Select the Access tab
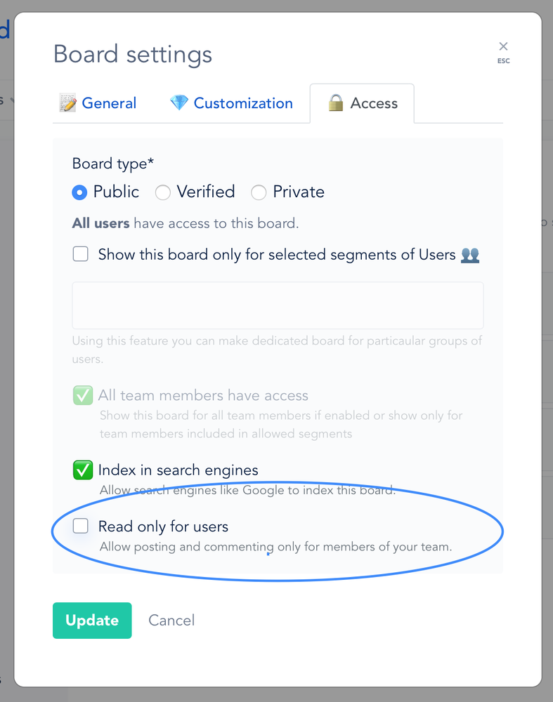Screen dimensions: 553x702 pos(362,103)
